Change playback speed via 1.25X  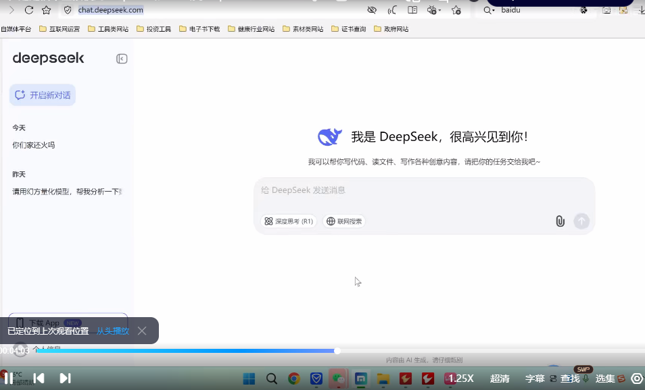coord(461,379)
